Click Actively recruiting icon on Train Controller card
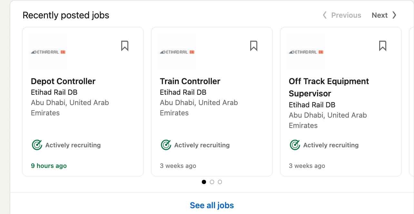 pos(166,145)
